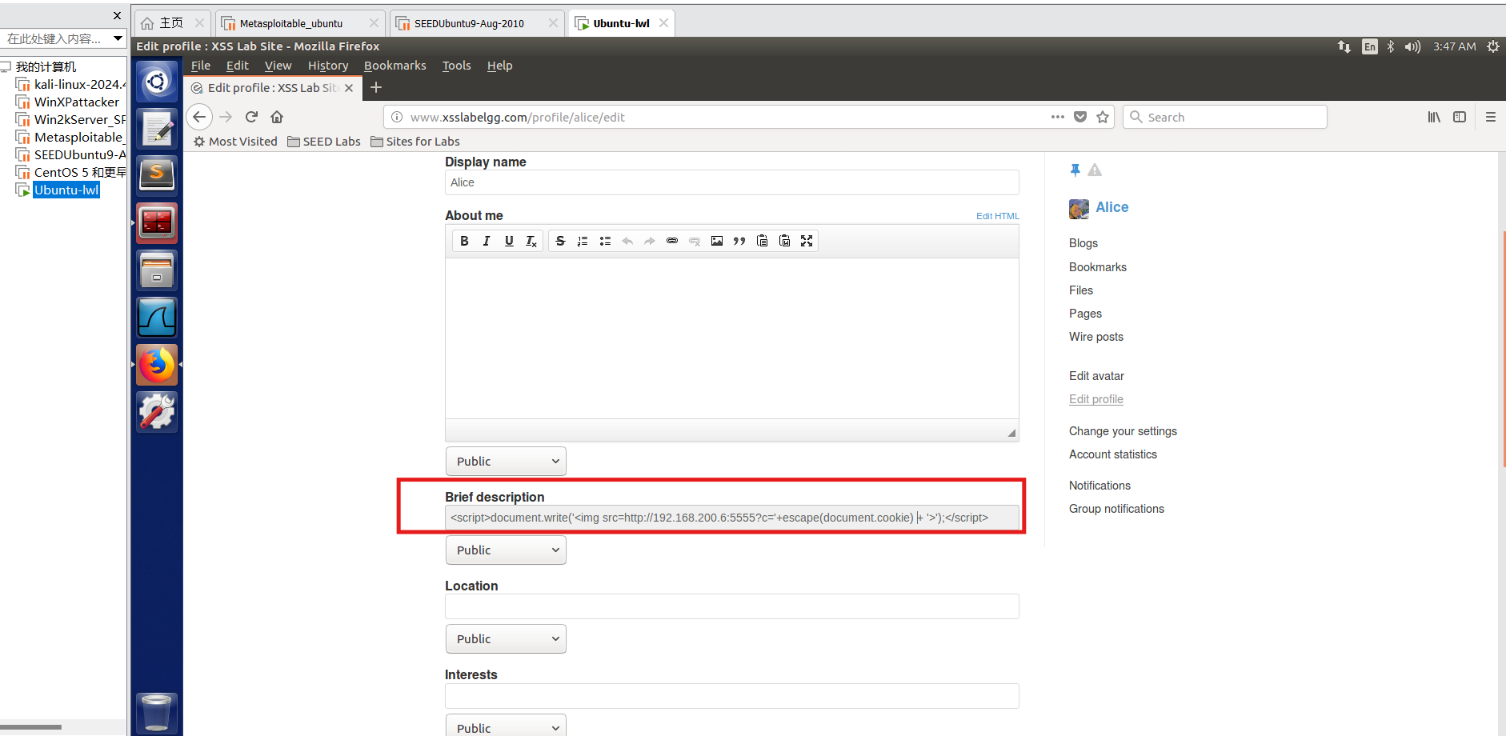
Task: Save page to Pocket
Action: coord(1080,117)
